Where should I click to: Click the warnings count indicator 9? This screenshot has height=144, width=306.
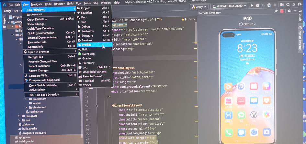184,19
